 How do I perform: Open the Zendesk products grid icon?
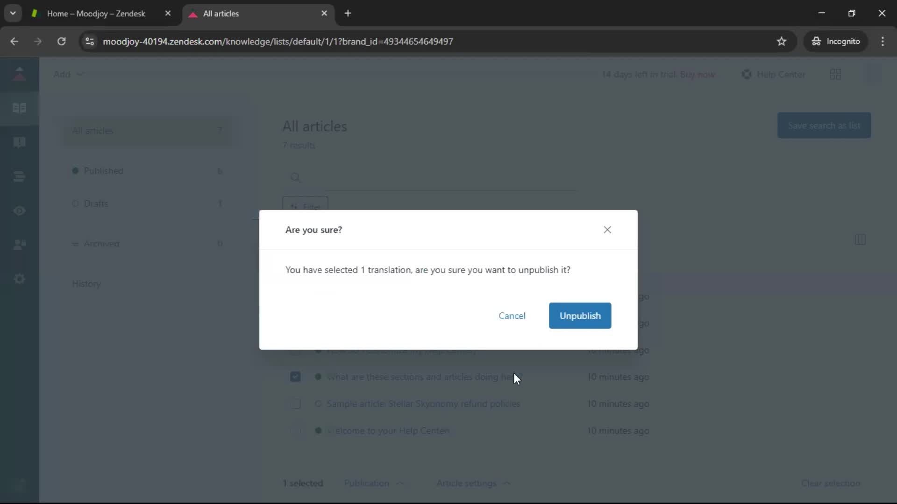(x=835, y=74)
